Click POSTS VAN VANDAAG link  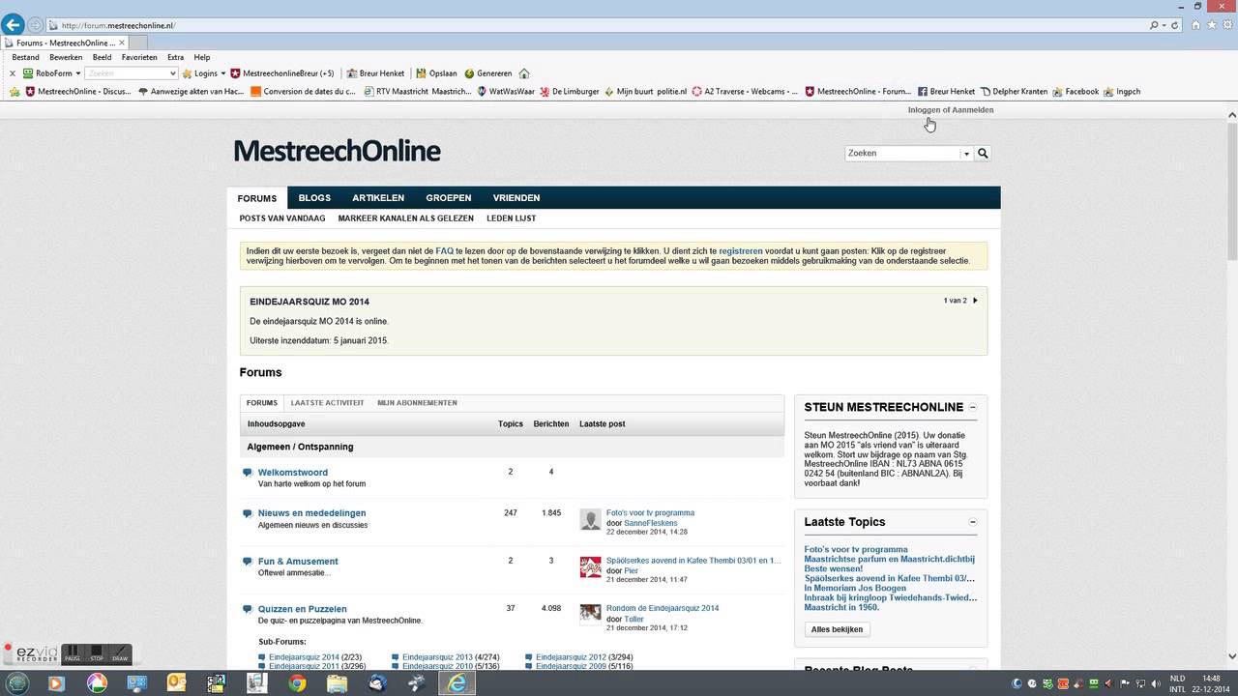[x=282, y=218]
